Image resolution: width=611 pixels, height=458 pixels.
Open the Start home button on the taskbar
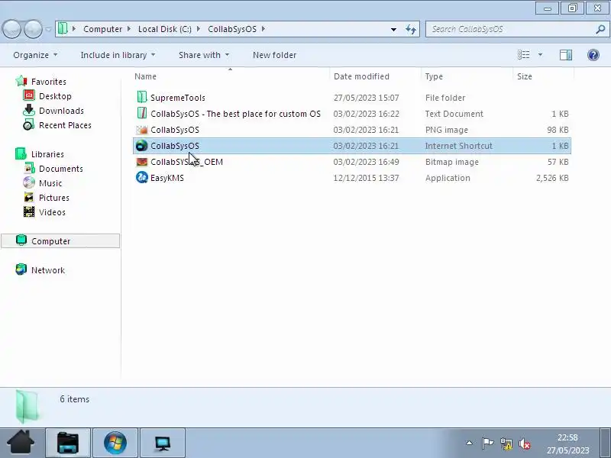click(x=21, y=443)
